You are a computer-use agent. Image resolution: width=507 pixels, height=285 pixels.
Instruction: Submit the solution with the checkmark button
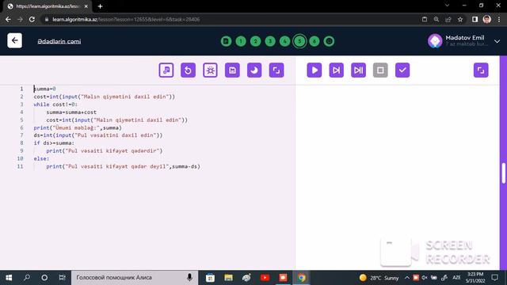click(402, 70)
